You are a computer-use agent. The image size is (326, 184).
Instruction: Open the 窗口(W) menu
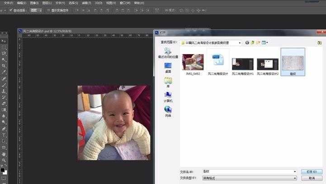tap(125, 3)
